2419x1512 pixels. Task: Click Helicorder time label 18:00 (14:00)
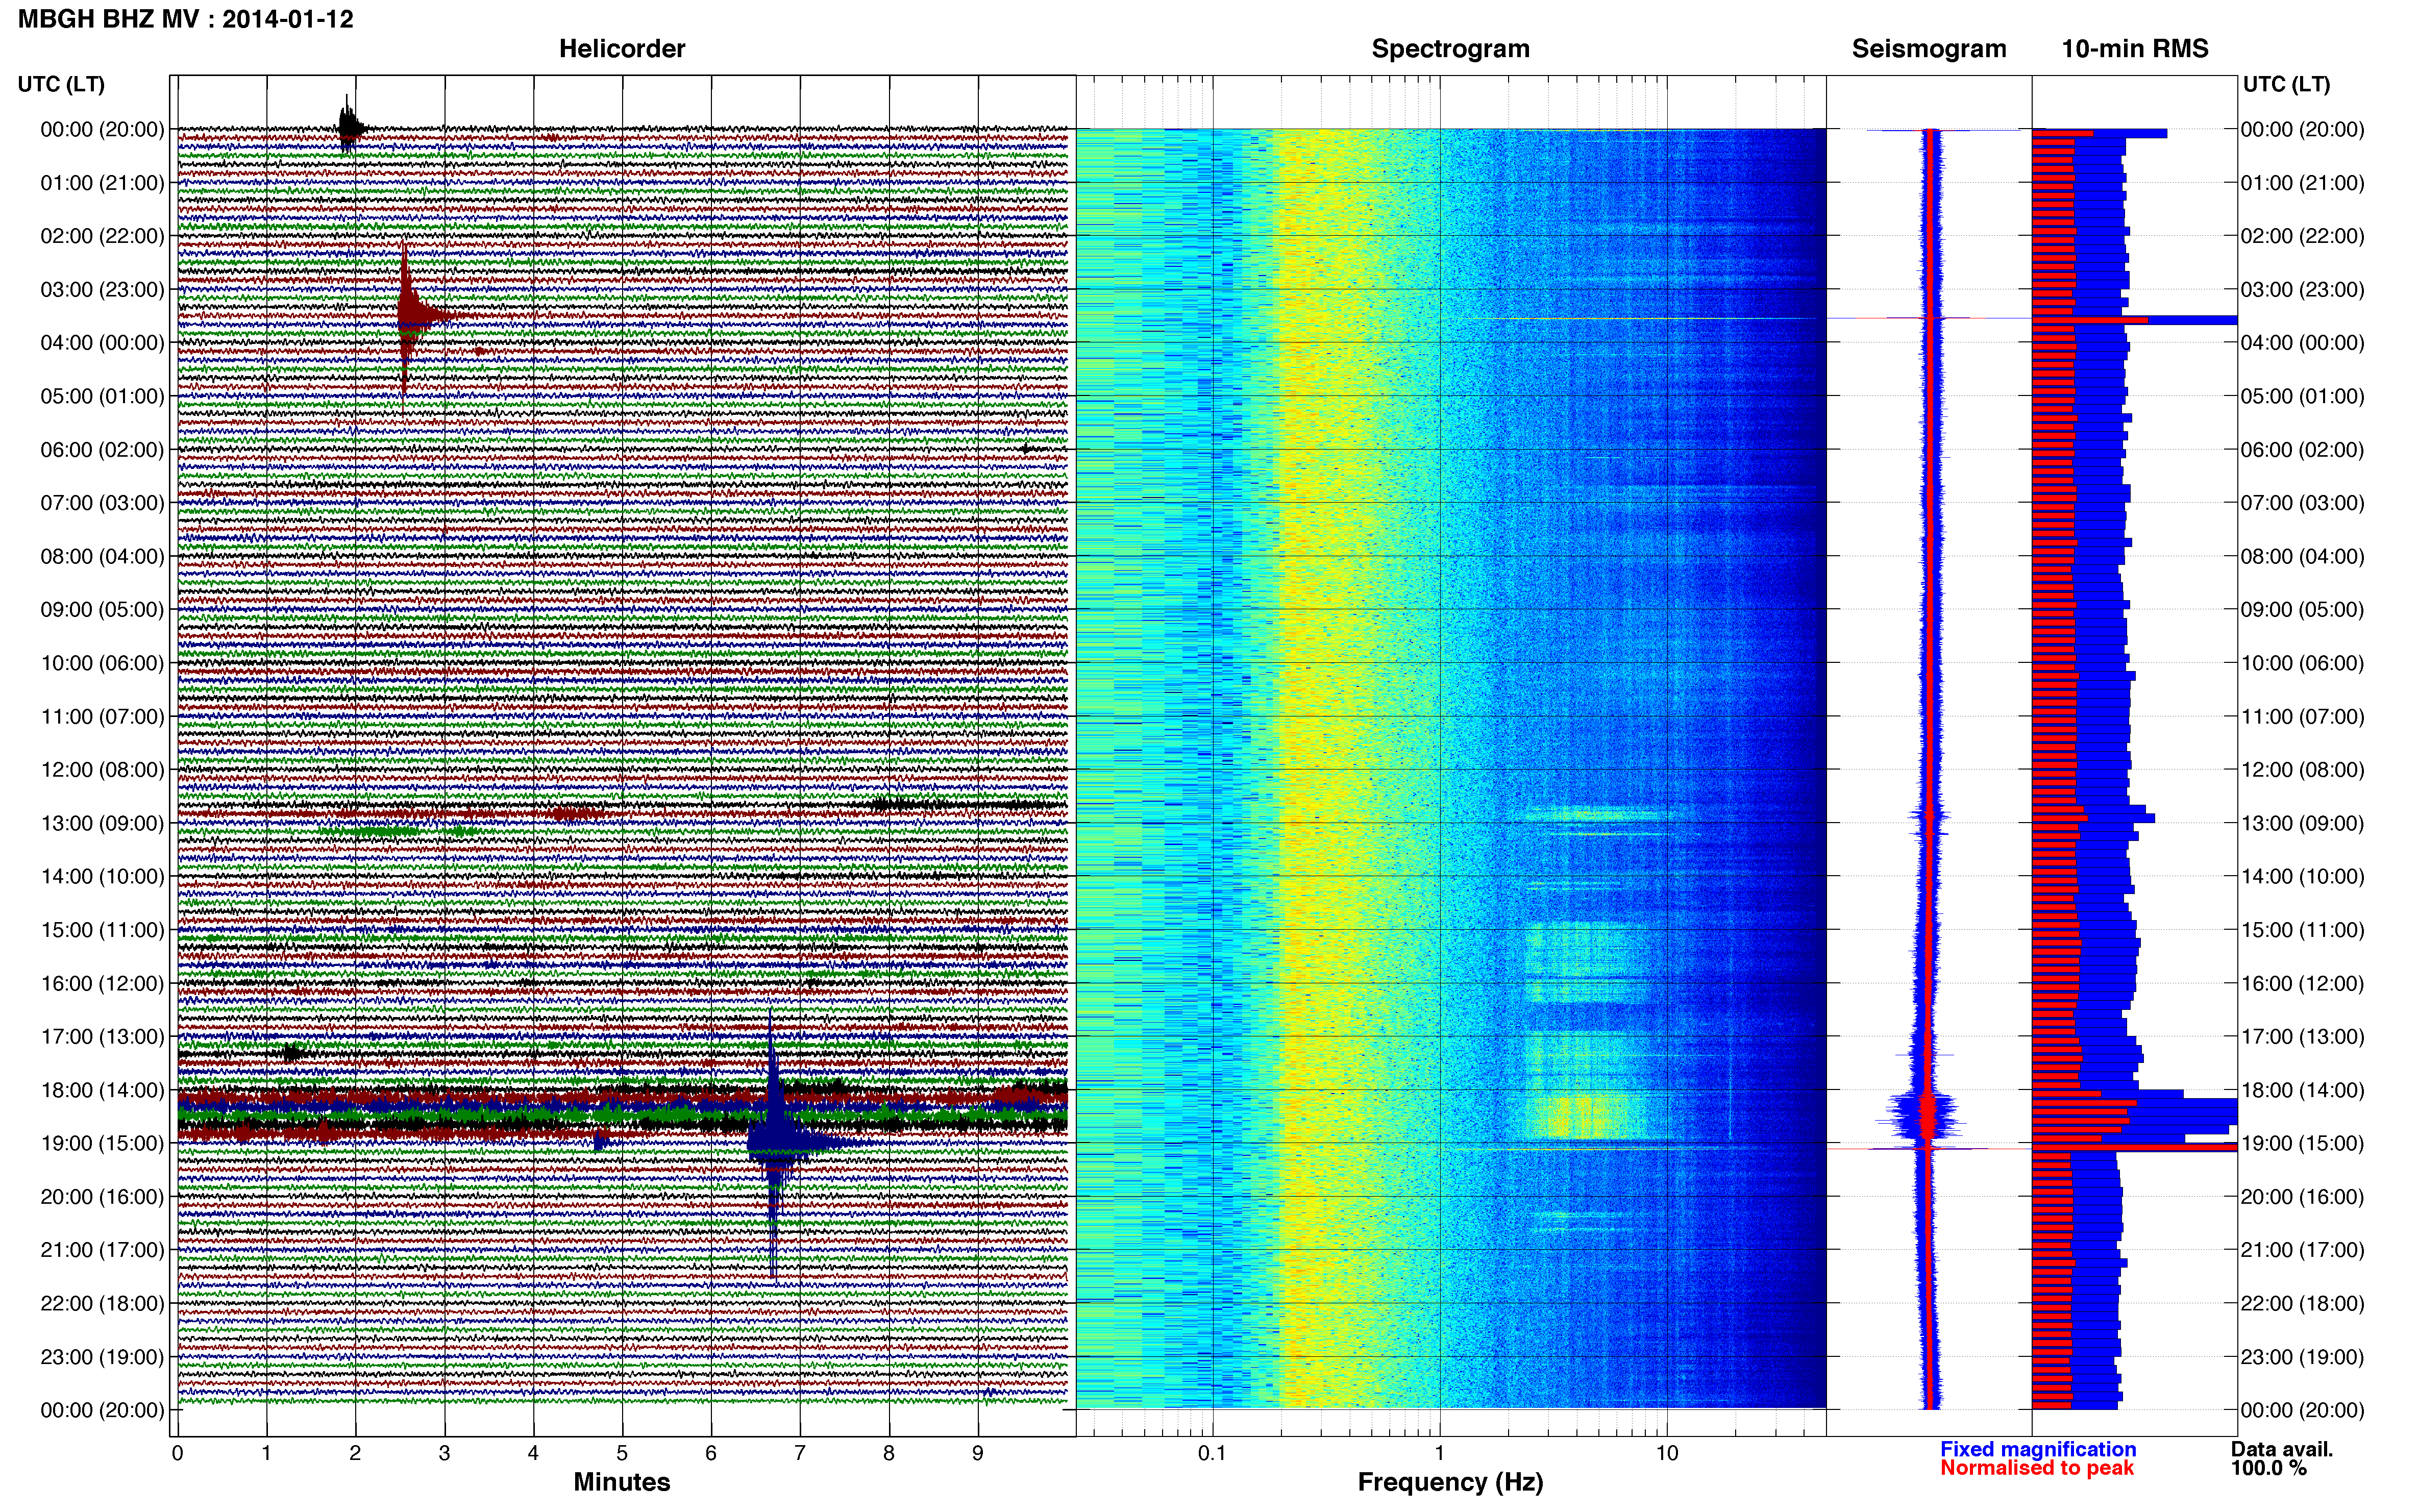pyautogui.click(x=102, y=1090)
